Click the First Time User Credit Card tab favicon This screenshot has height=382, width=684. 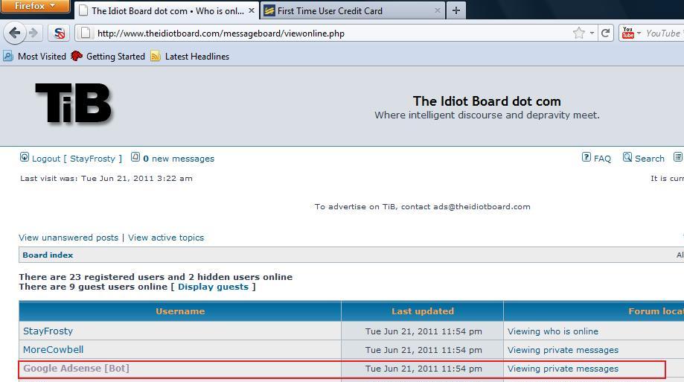[269, 10]
